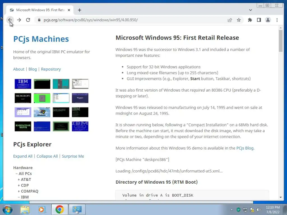Screen dimensions: 287x215
Task: Click Expand All in PCjs Explorer
Action: click(23, 156)
